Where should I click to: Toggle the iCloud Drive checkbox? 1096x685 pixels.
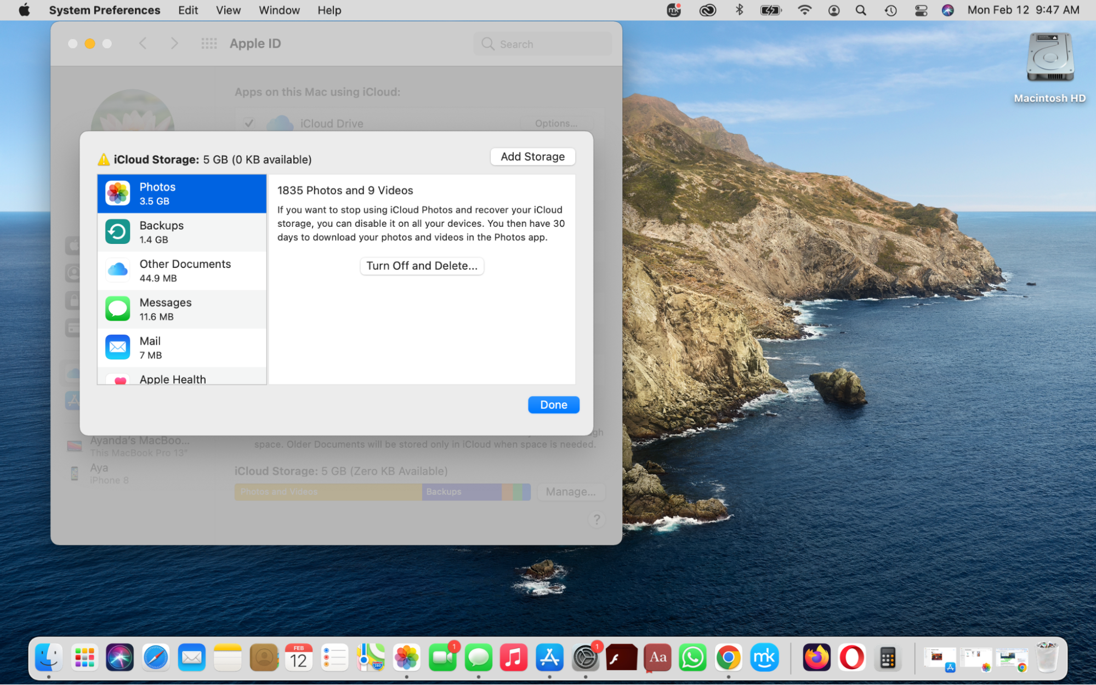tap(249, 123)
